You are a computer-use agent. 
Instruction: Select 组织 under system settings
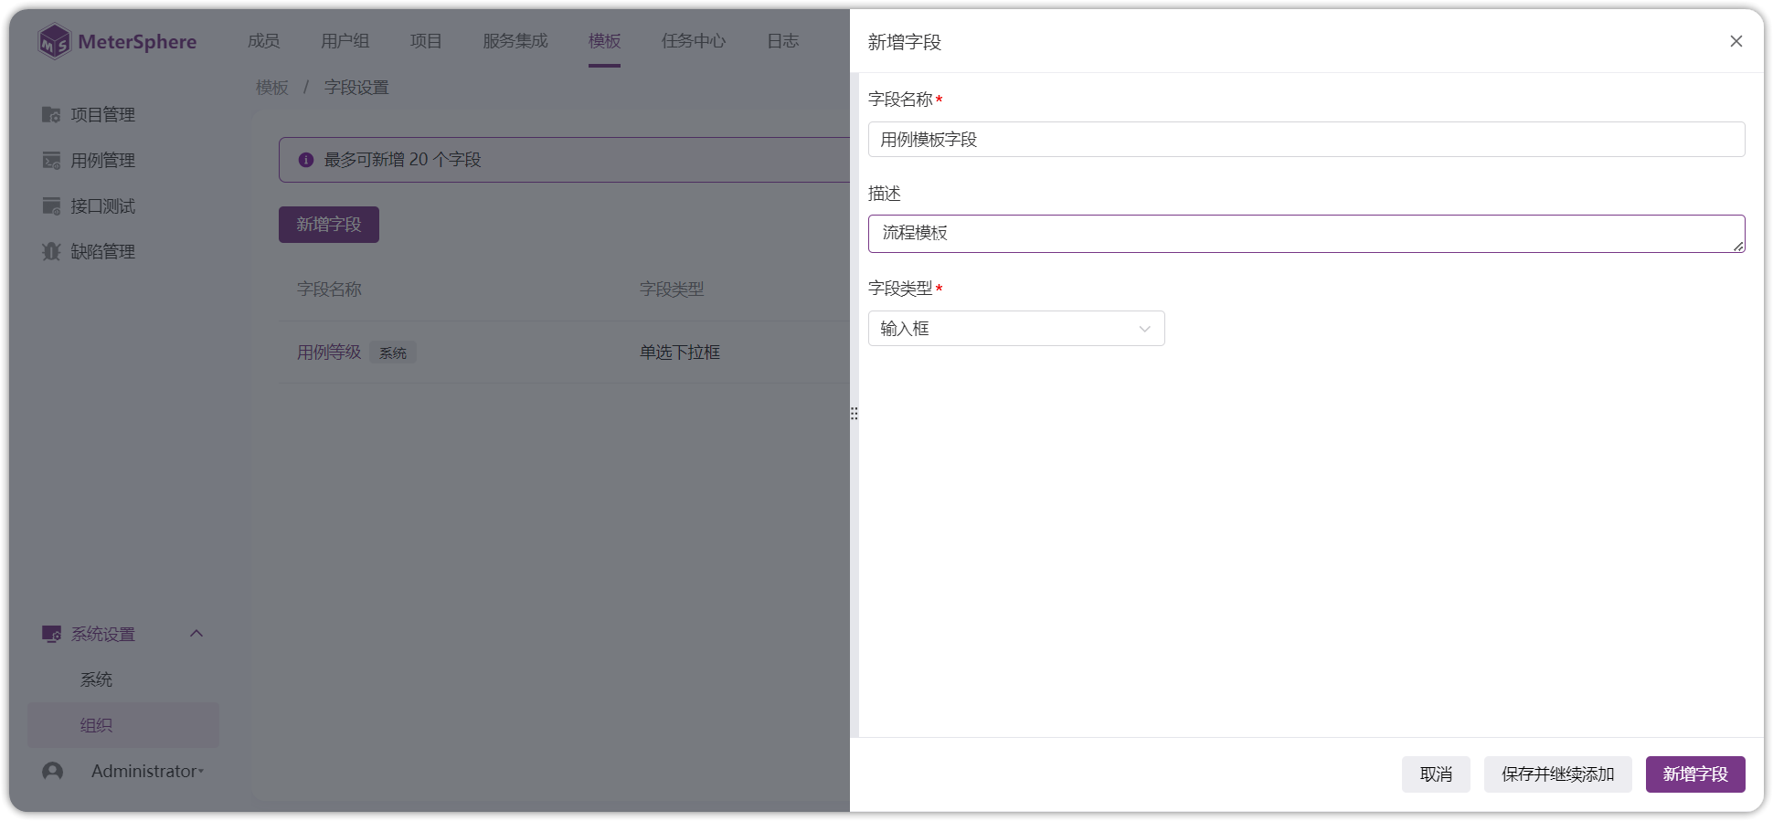tap(123, 725)
